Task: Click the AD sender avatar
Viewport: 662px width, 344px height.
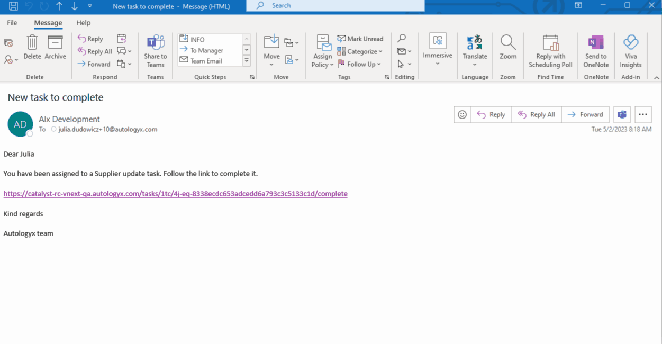Action: point(20,124)
